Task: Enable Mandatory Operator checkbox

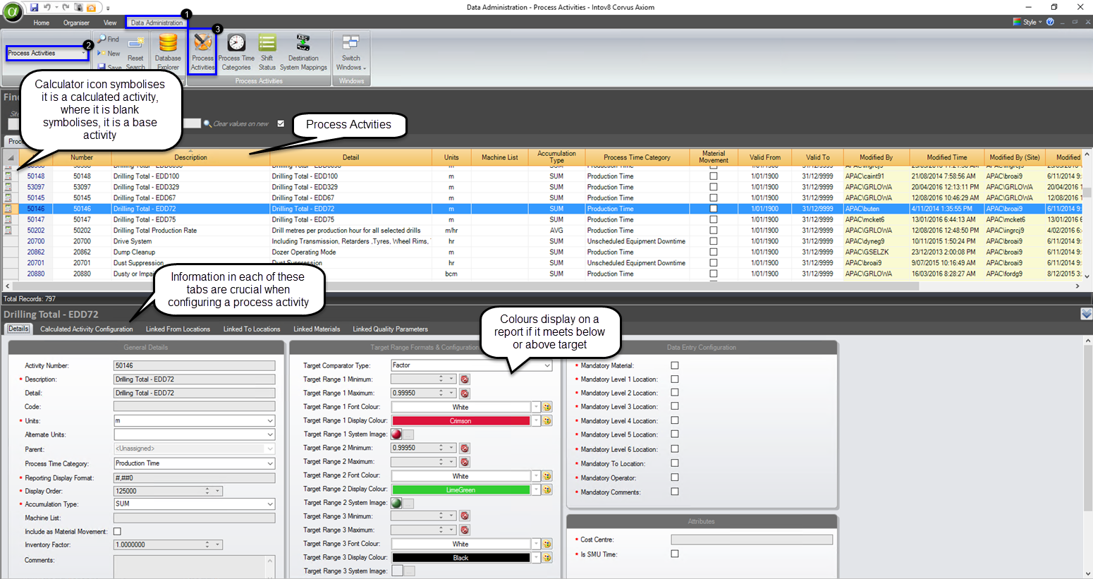Action: 675,477
